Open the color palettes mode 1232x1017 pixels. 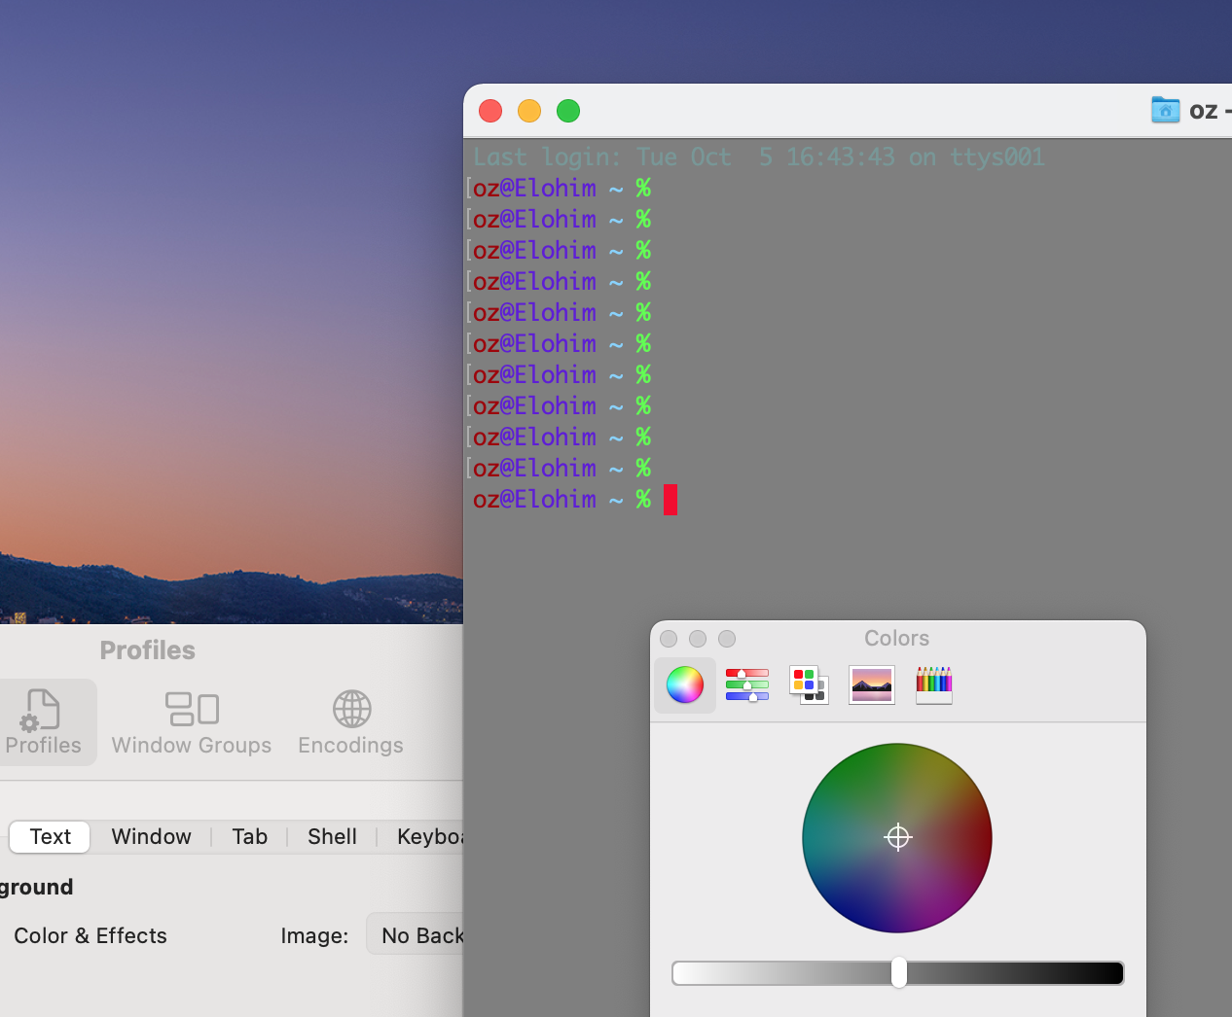point(809,684)
